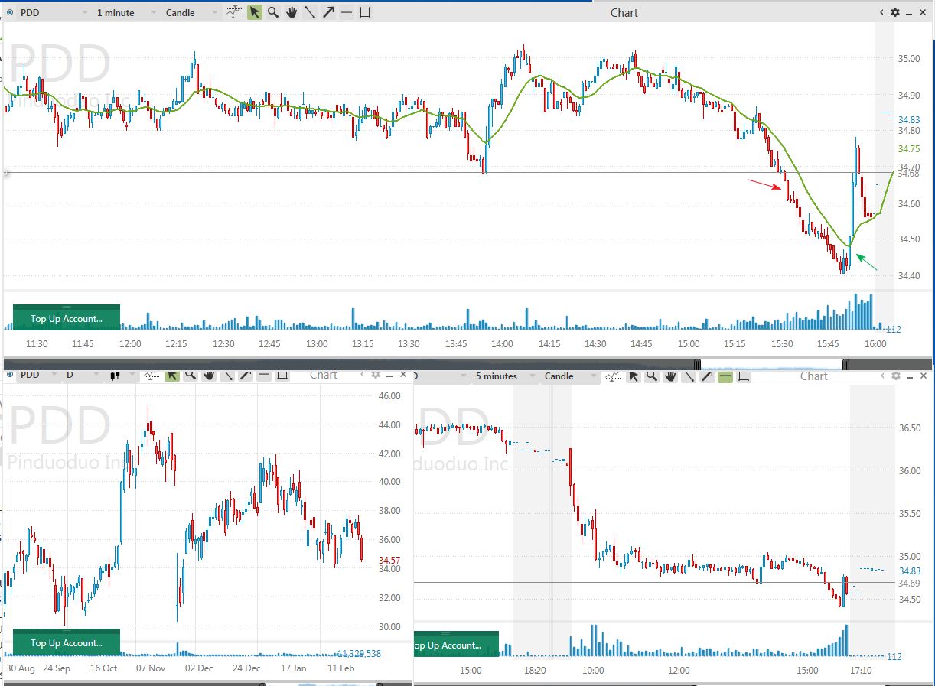935x686 pixels.
Task: Click the 16:00 time label on top chart
Action: click(x=875, y=344)
